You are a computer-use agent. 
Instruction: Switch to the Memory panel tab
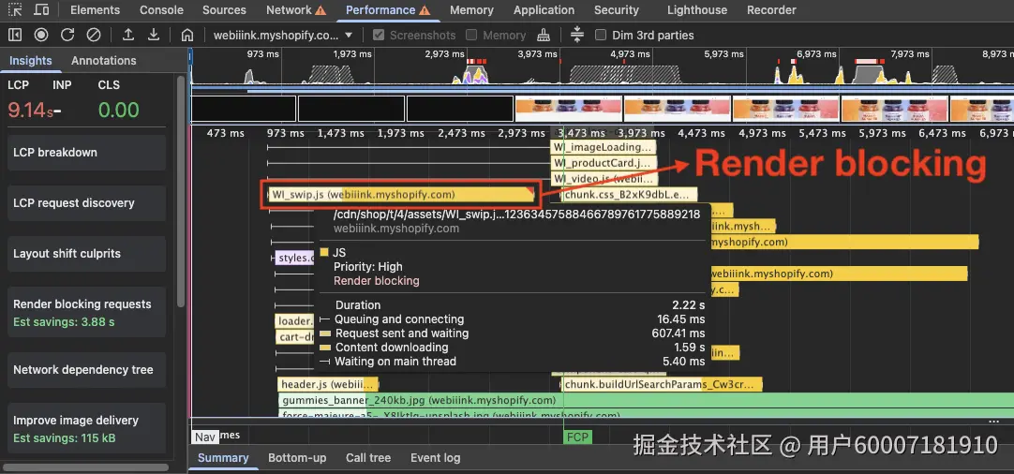pos(471,9)
